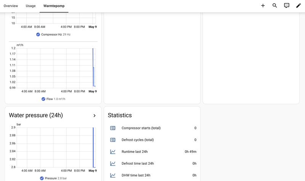Screen dimensions: 305x181
Task: Select the Warmtepomp tab
Action: (x=54, y=6)
